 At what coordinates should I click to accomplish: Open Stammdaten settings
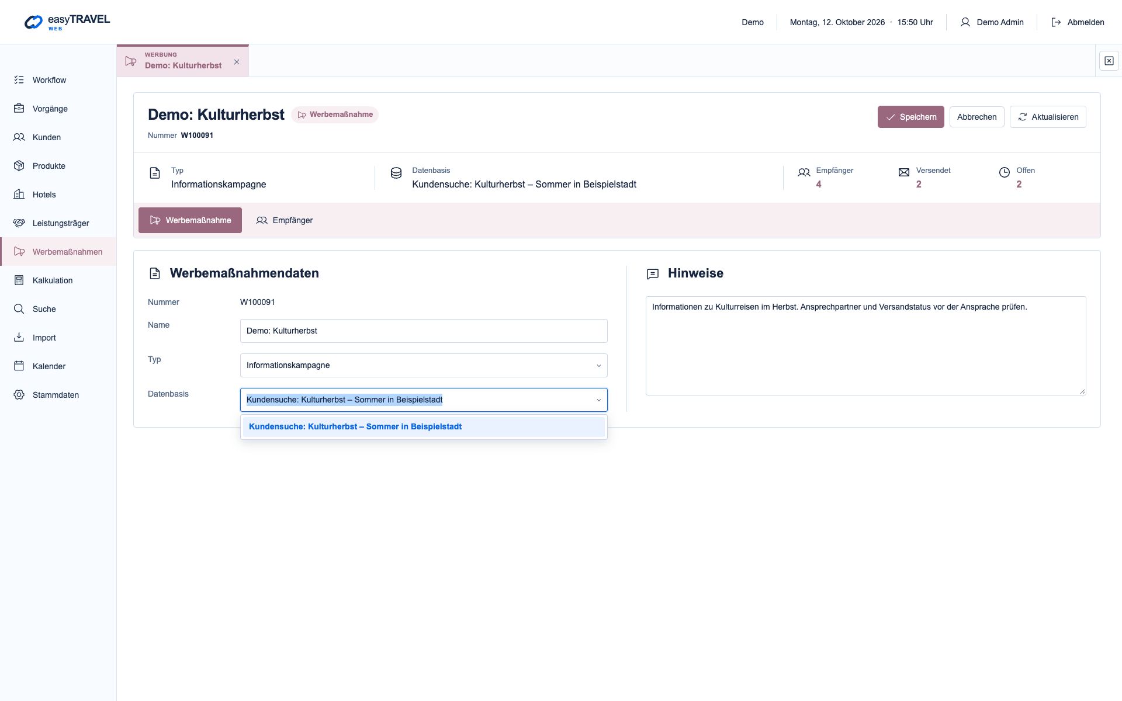pos(58,395)
